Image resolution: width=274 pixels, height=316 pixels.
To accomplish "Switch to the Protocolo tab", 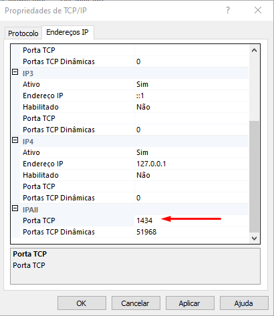I will click(23, 33).
